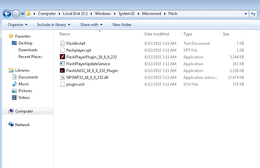Click the Favorites star icon

click(11, 36)
